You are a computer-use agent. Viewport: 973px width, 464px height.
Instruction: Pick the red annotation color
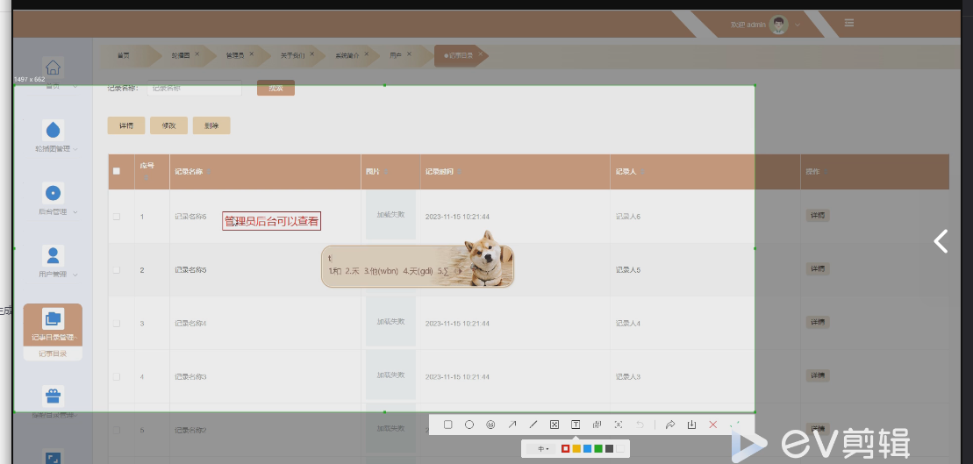coord(565,448)
